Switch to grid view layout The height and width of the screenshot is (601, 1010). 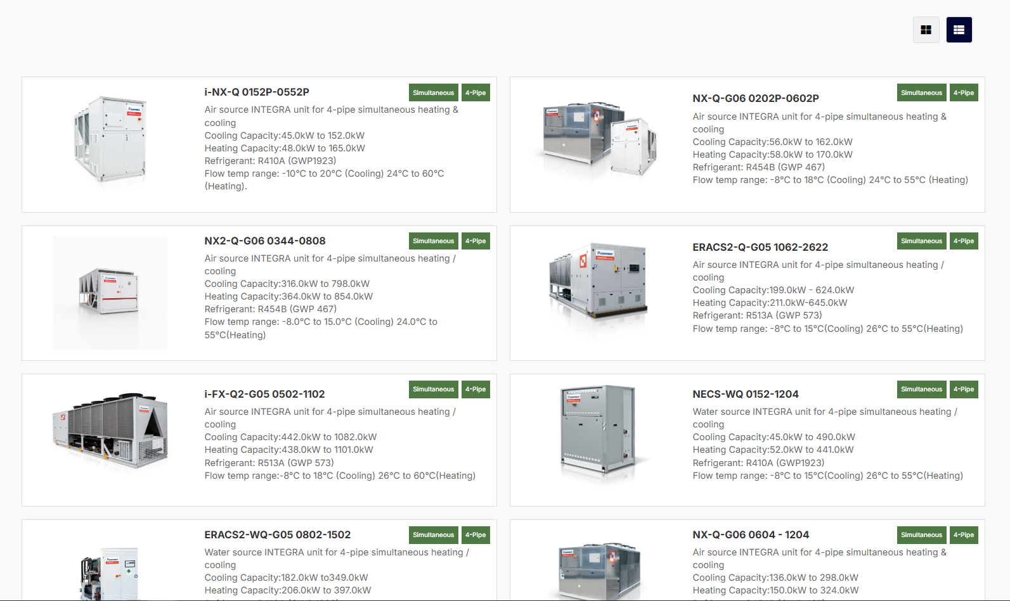click(x=926, y=30)
